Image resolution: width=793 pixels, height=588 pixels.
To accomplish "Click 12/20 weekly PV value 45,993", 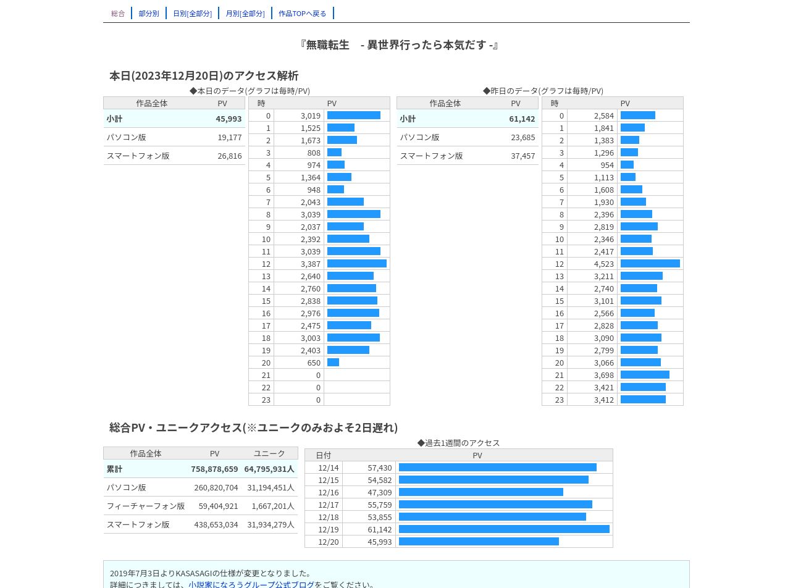I will pyautogui.click(x=380, y=542).
